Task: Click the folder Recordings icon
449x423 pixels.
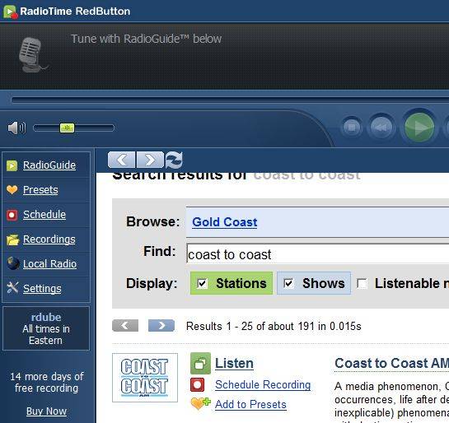Action: (12, 239)
